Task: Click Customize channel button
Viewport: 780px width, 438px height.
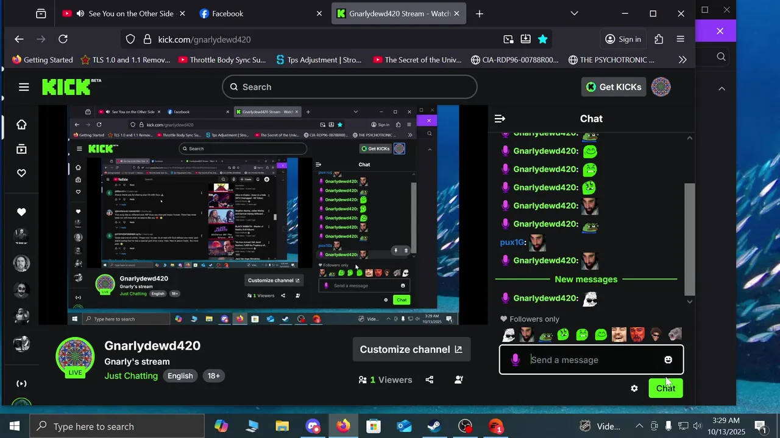Action: [x=411, y=349]
